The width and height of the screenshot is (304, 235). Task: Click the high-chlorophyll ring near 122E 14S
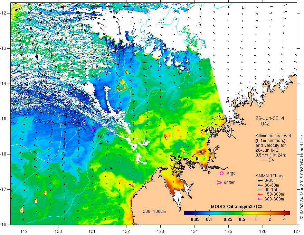click(121, 88)
